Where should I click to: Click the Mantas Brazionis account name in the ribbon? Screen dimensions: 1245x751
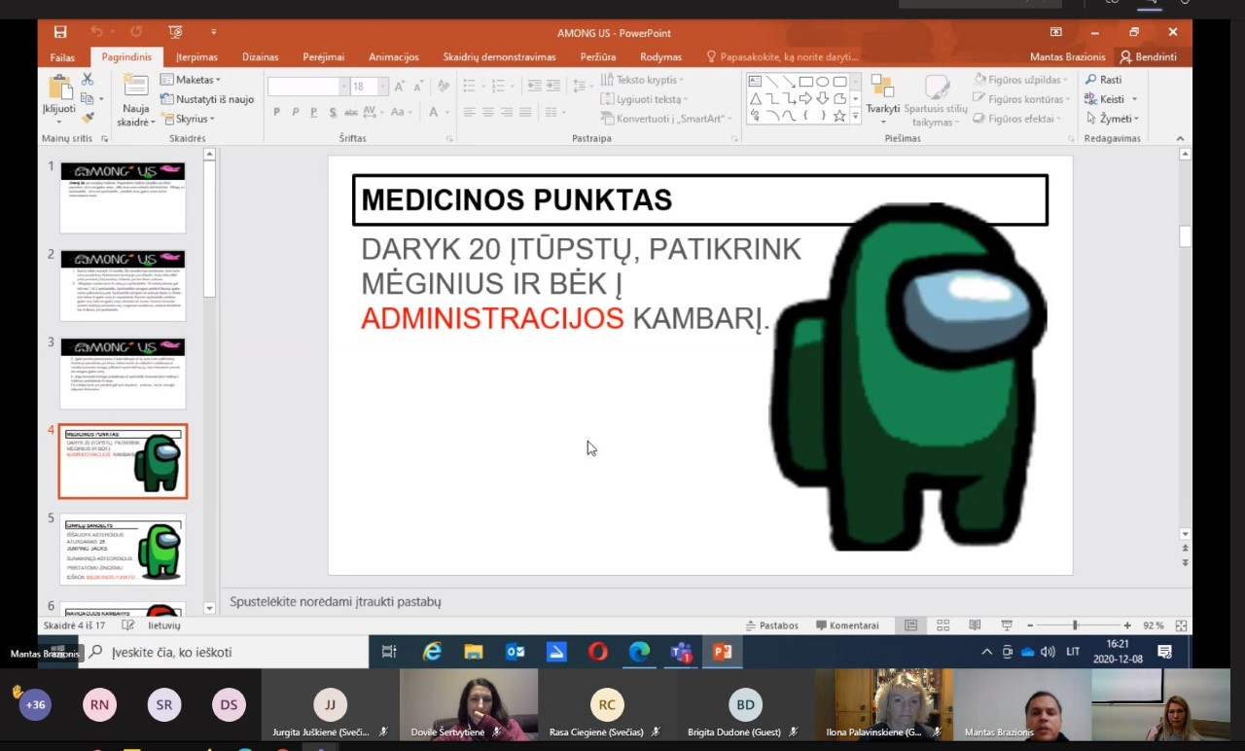pos(1066,57)
